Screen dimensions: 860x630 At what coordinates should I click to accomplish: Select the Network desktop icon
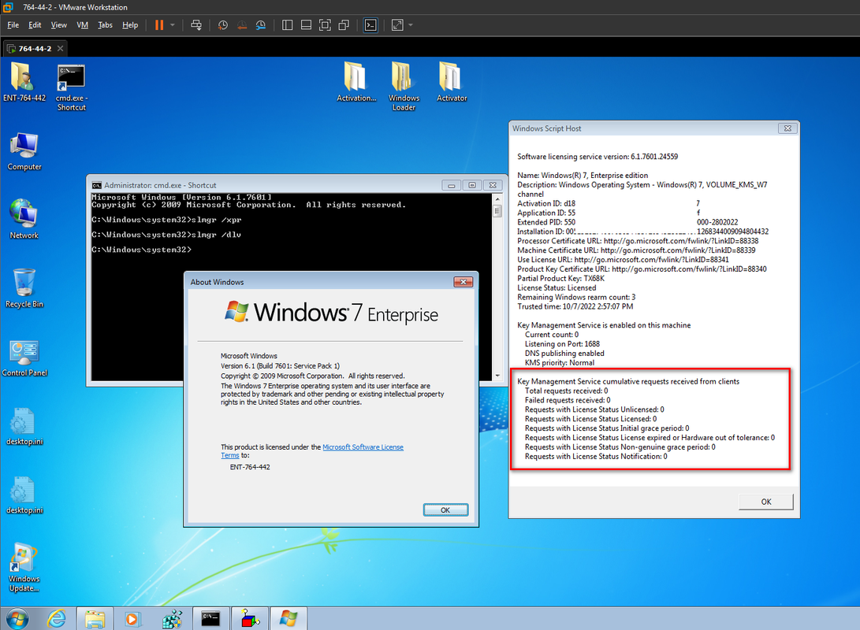coord(24,219)
